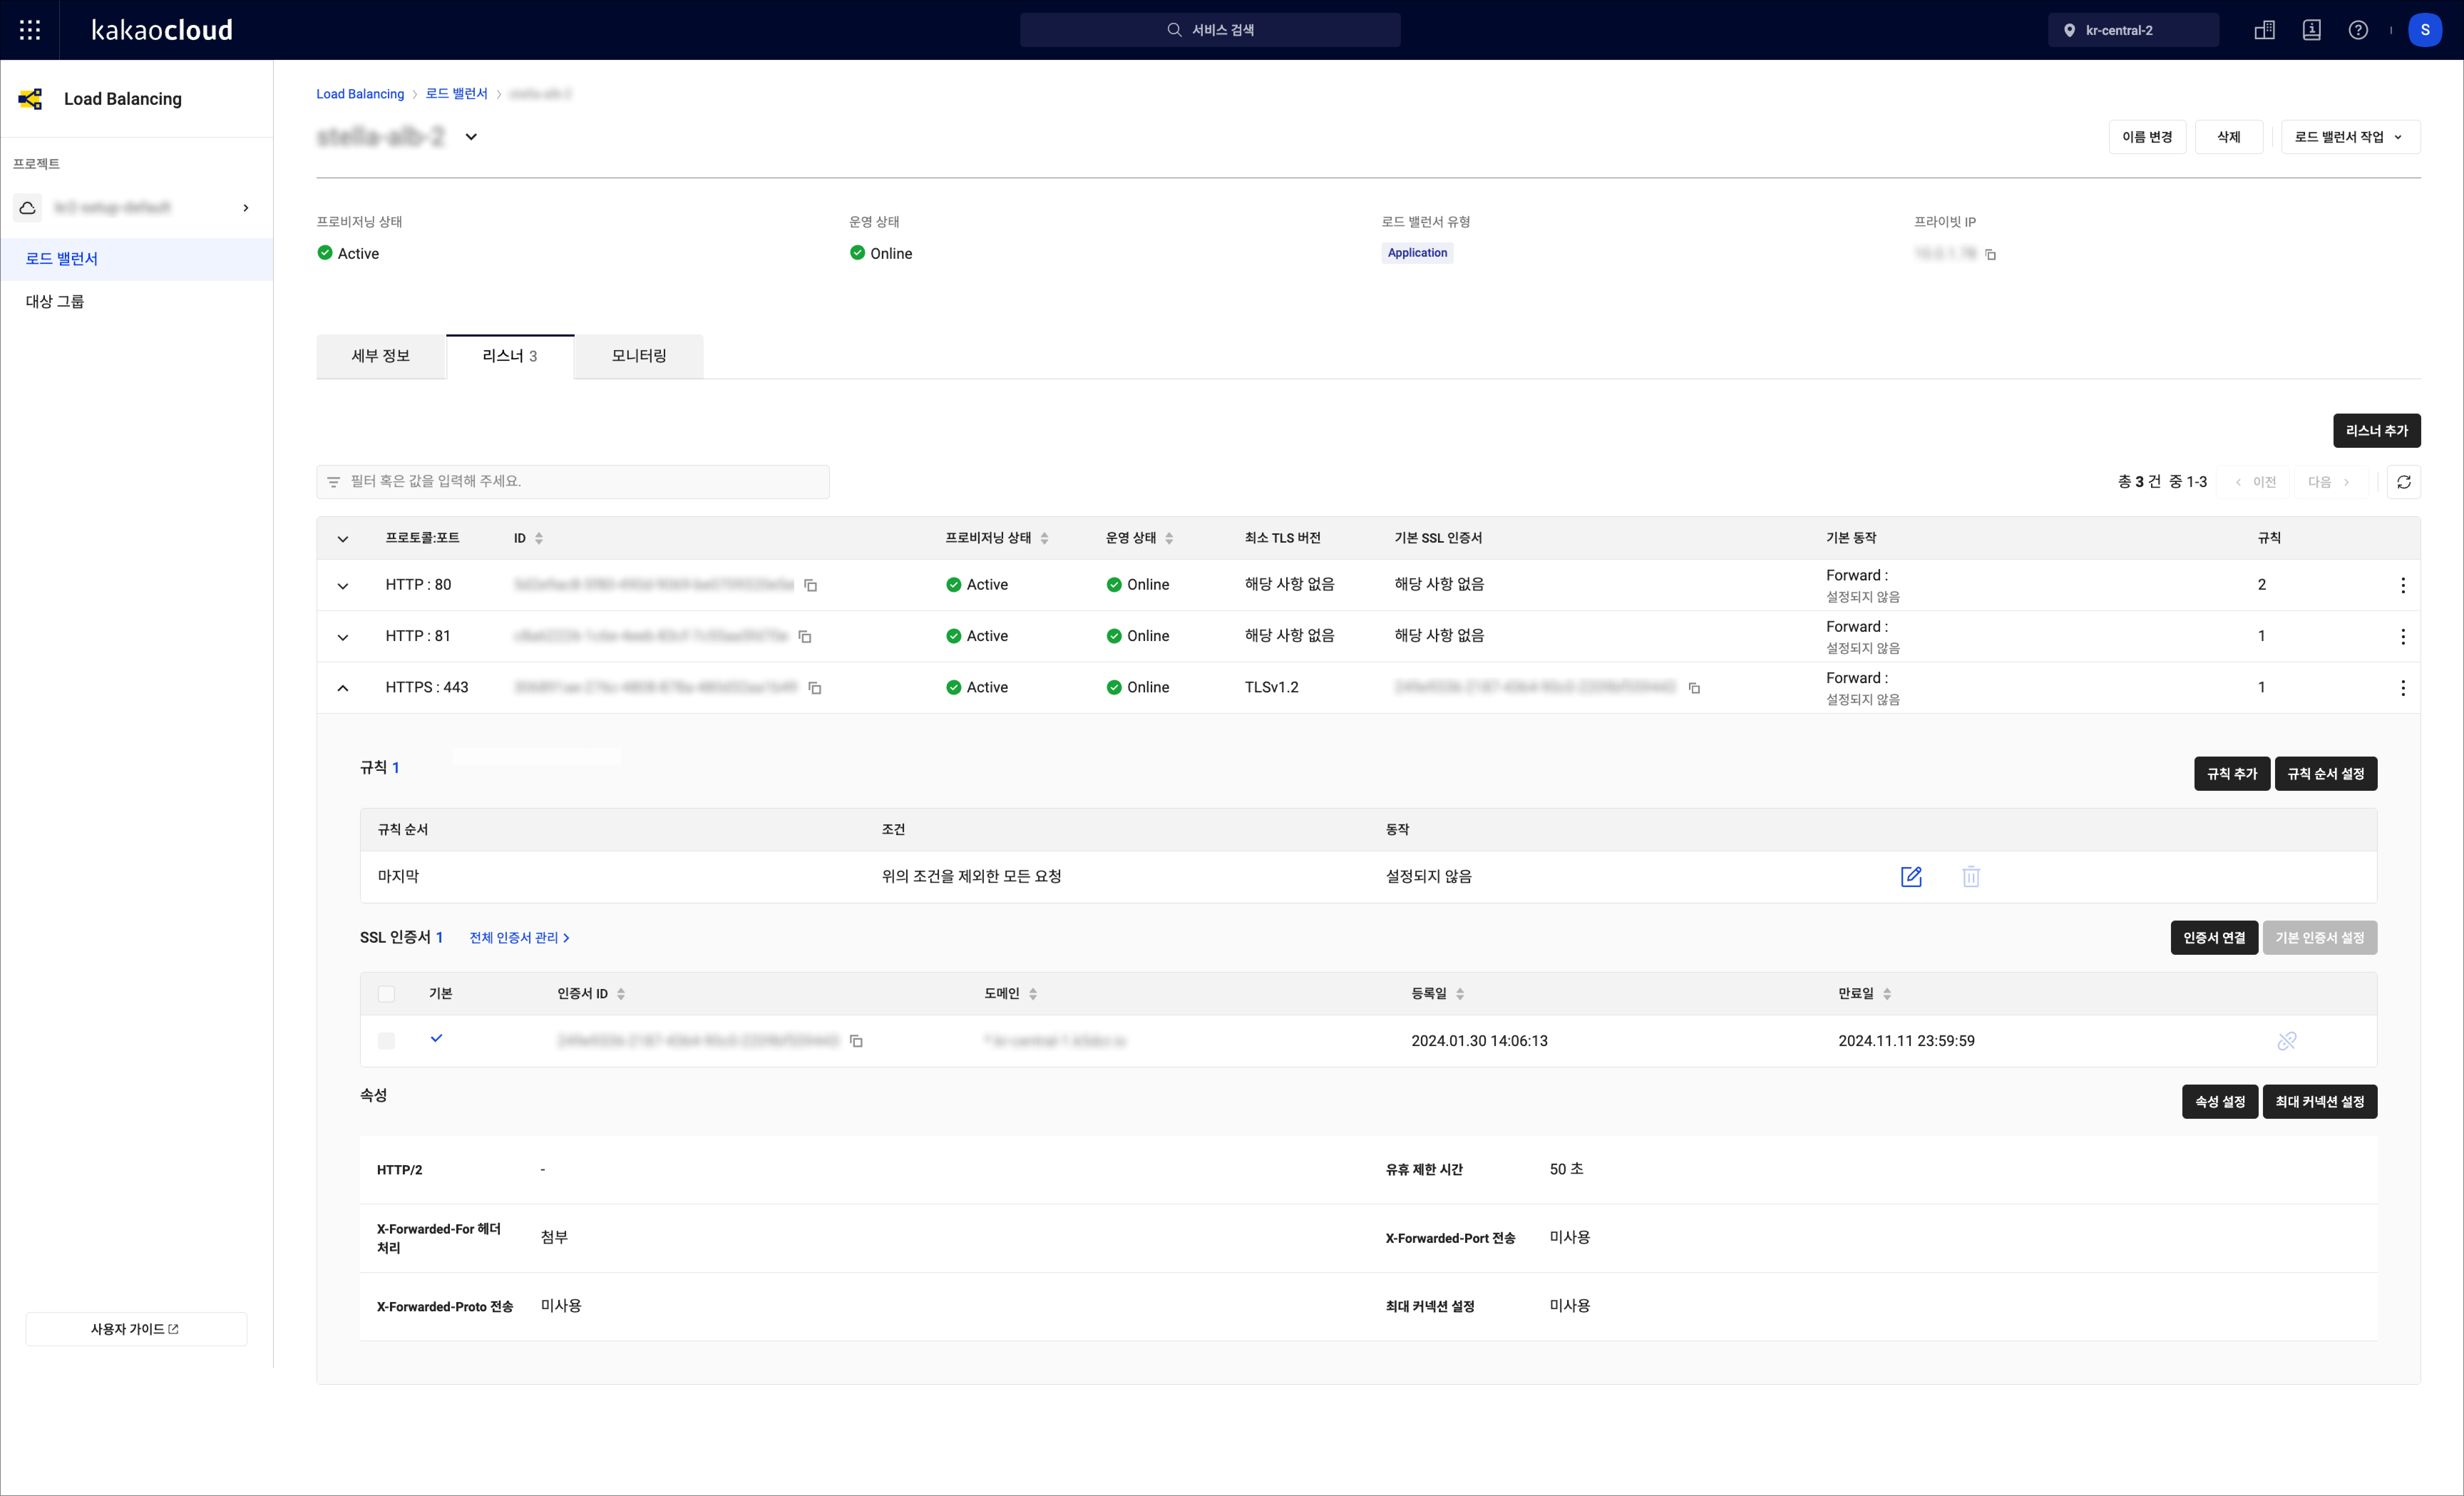Click the 규칙 추가 button
This screenshot has height=1496, width=2464.
click(x=2232, y=774)
